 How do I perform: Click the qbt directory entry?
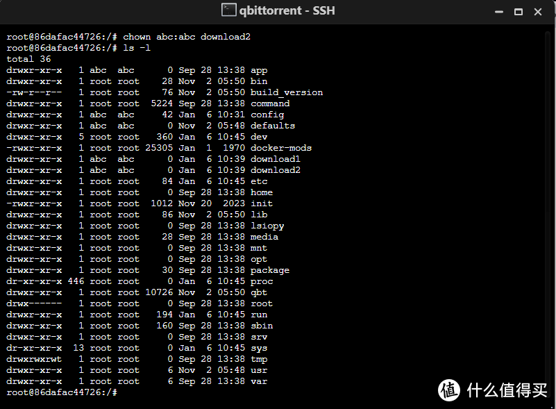[258, 292]
